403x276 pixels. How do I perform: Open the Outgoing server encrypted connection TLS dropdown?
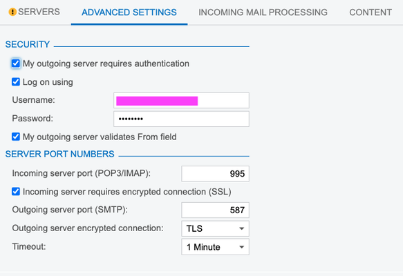pyautogui.click(x=215, y=228)
